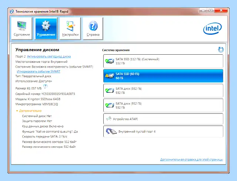The image size is (237, 181).
Task: Select SATA SSD (112 ГБ) system disk
Action: tap(163, 61)
